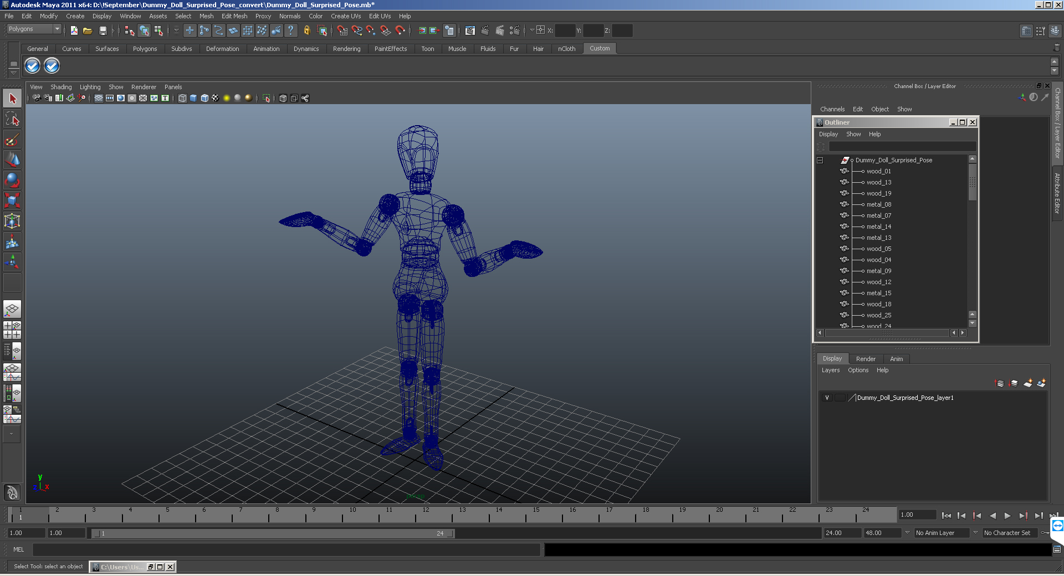This screenshot has height=576, width=1064.
Task: Click the new scene icon
Action: (74, 30)
